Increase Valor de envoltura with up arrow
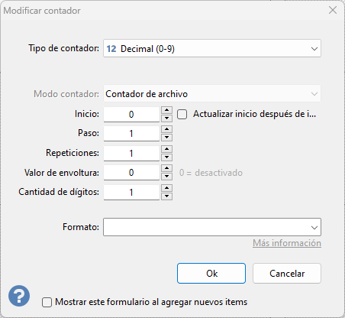 pyautogui.click(x=166, y=168)
